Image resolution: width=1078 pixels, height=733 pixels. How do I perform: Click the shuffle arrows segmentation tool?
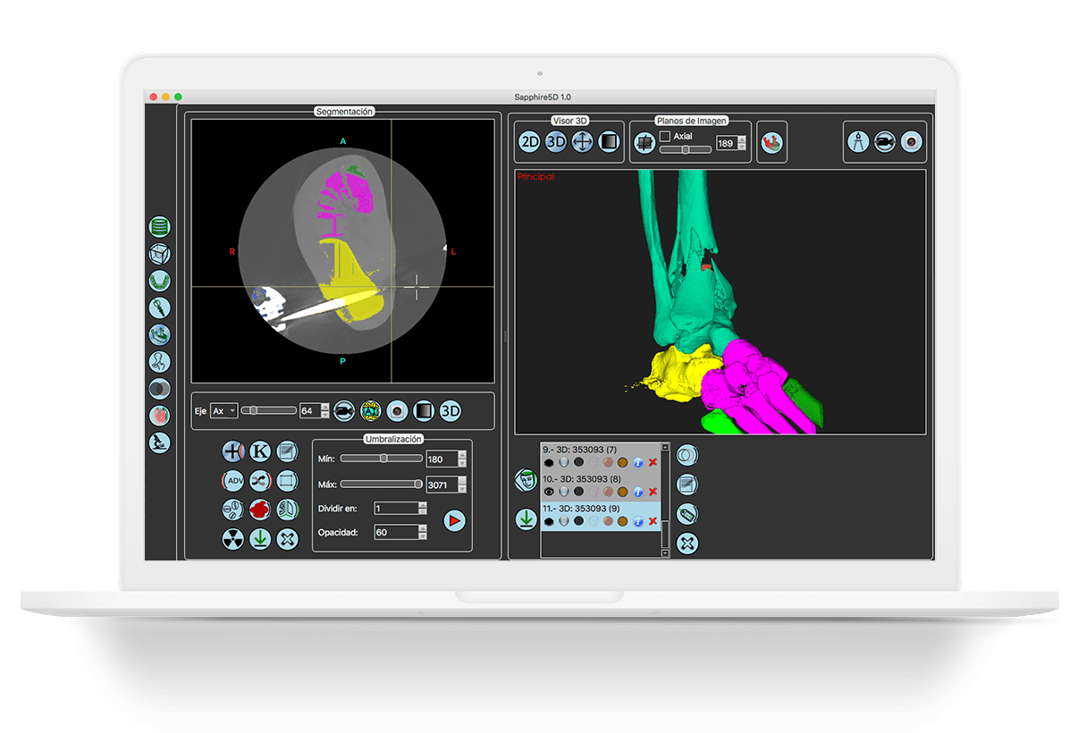point(260,481)
